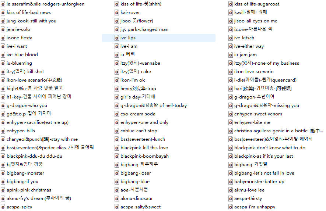Click the icon beside 'iu-jam jam'
Image resolution: width=326 pixels, height=211 pixels.
231,55
